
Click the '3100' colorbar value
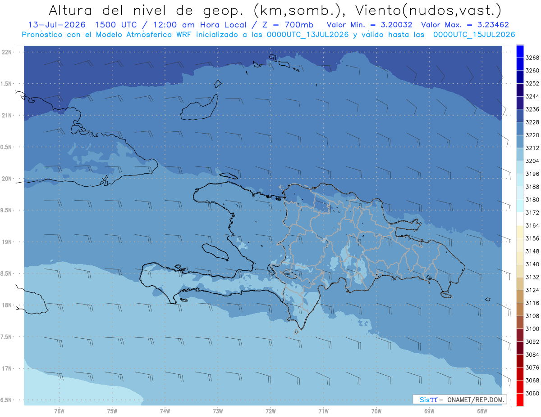532,329
